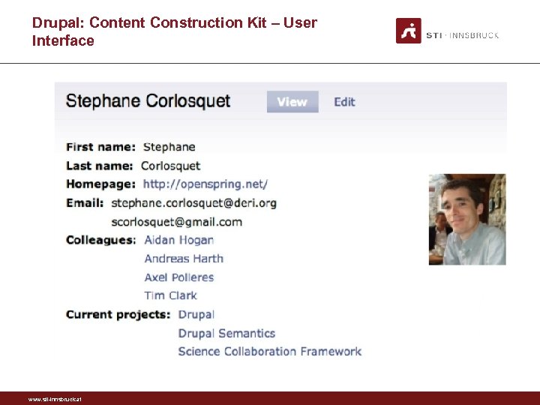Open colleague Andreas Harth's profile
Viewport: 540px width, 405px height.
(x=184, y=259)
